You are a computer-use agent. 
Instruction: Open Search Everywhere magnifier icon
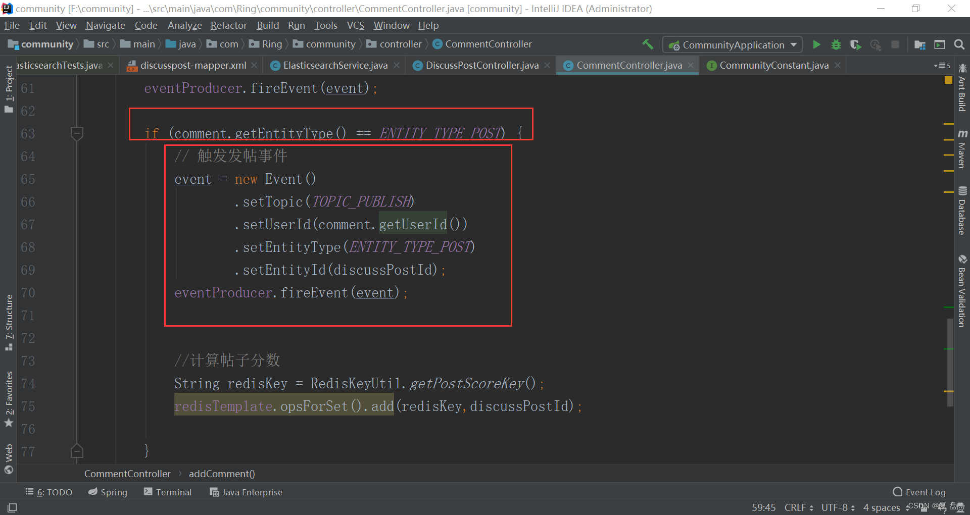[x=959, y=44]
